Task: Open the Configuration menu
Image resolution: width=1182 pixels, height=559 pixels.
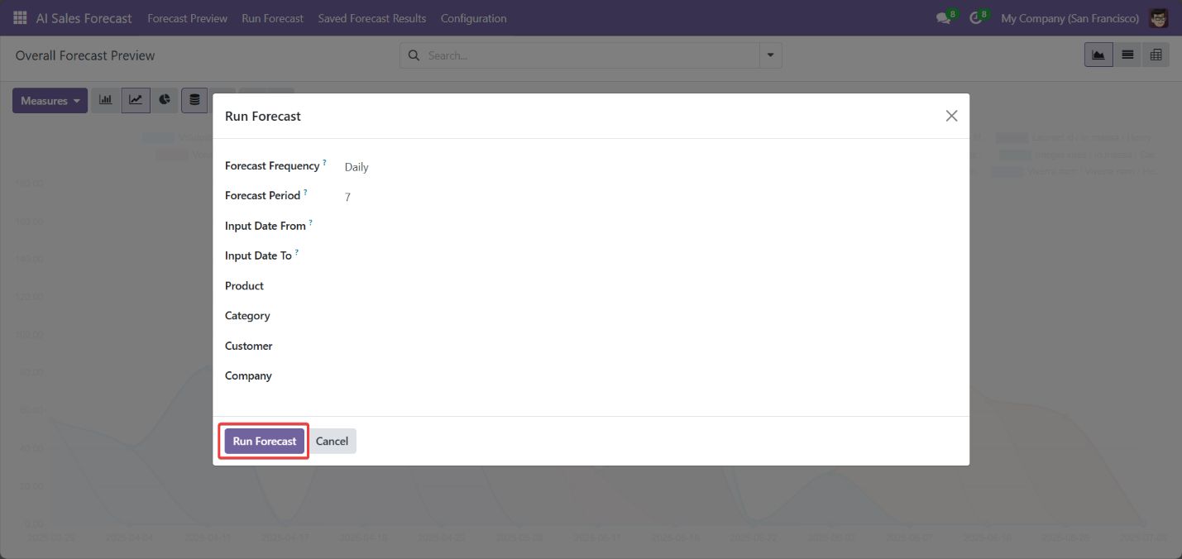Action: [473, 18]
